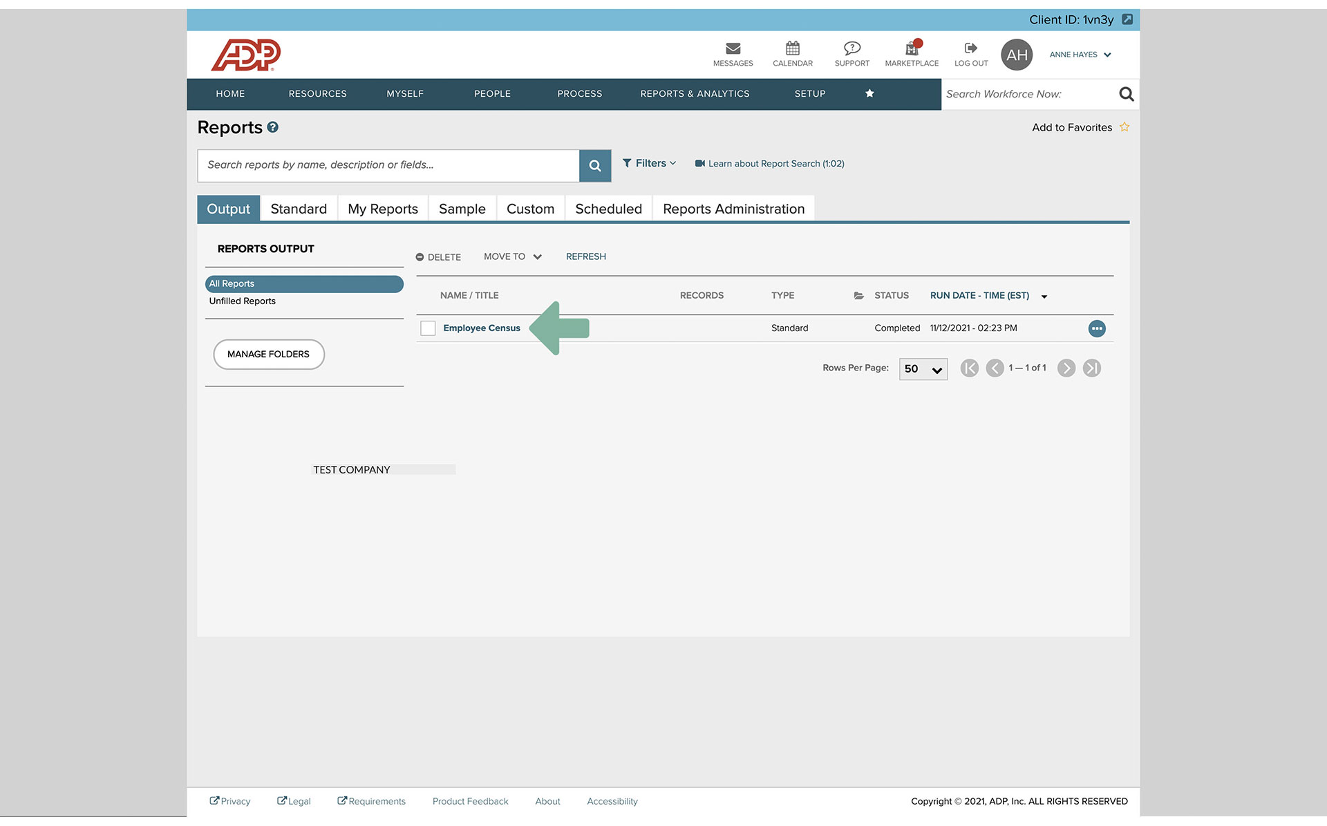Open the Setup menu

click(x=810, y=94)
